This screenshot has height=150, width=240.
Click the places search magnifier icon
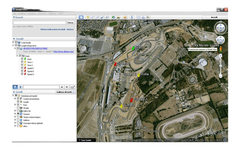click(x=15, y=87)
